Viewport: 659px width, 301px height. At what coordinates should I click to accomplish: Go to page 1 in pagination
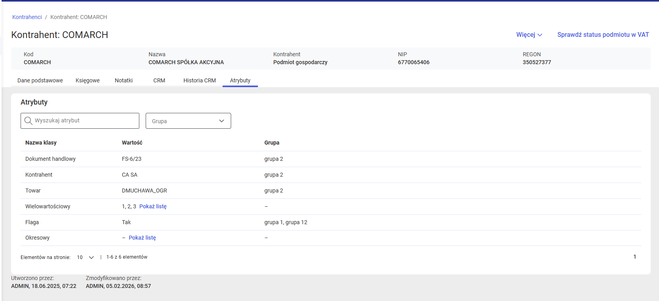tap(634, 257)
